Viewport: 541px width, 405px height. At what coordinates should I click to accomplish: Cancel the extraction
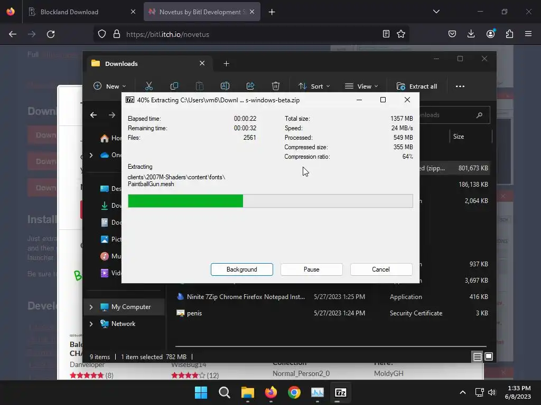click(x=381, y=269)
